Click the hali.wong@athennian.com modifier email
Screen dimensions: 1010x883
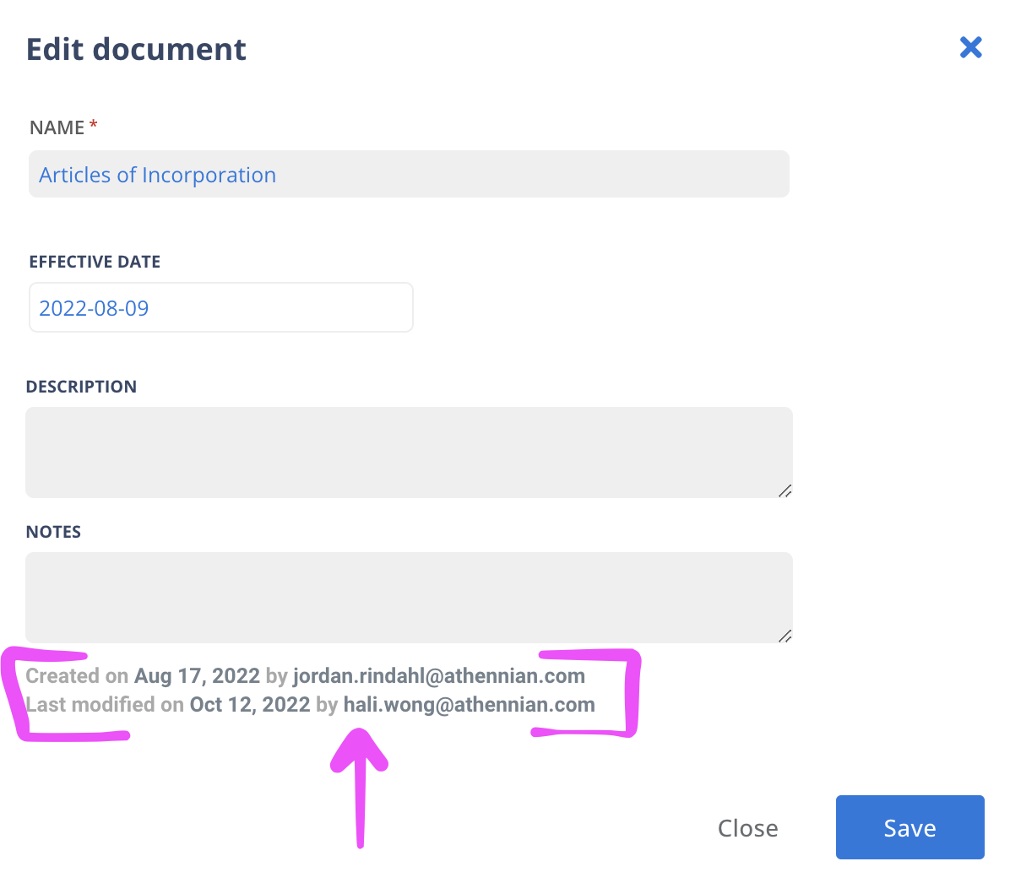coord(469,705)
